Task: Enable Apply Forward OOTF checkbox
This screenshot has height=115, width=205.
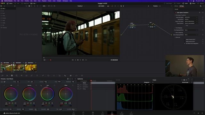Action: [185, 40]
